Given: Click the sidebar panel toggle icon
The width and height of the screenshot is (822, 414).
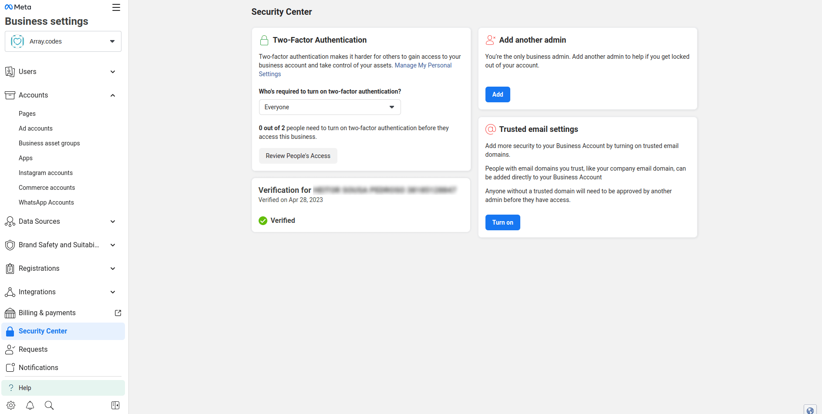Looking at the screenshot, I should coord(115,405).
